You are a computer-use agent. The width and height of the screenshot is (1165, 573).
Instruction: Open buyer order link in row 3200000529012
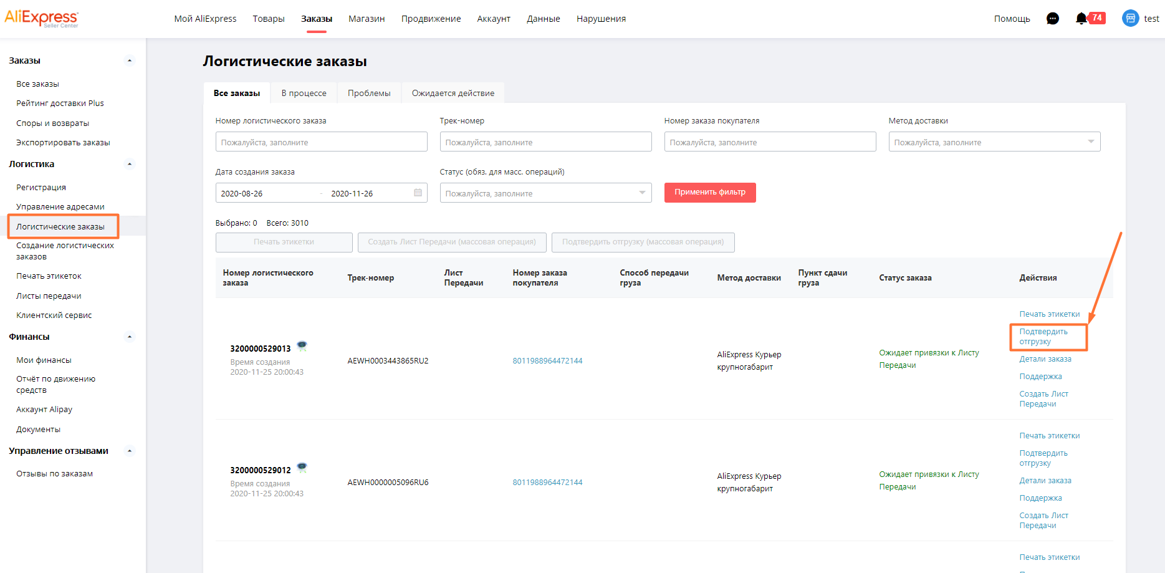tap(547, 482)
